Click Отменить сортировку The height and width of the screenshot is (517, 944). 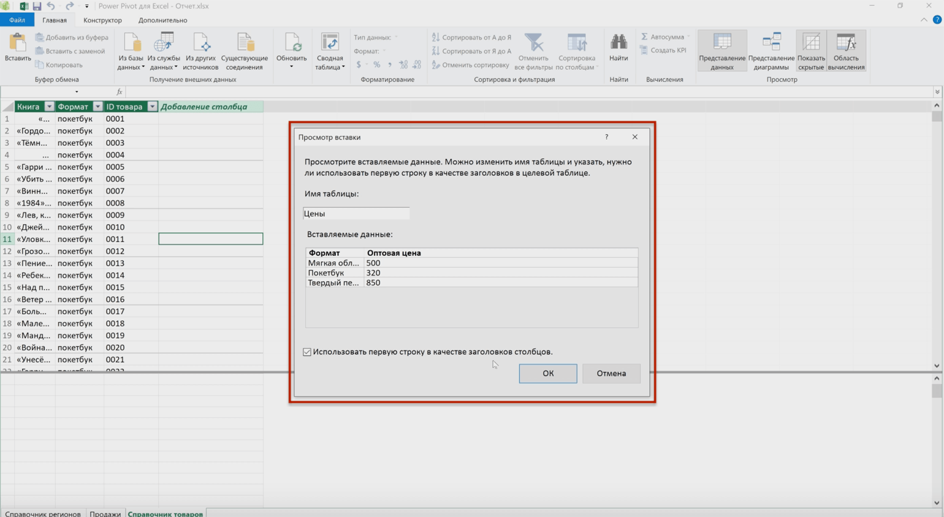(470, 65)
